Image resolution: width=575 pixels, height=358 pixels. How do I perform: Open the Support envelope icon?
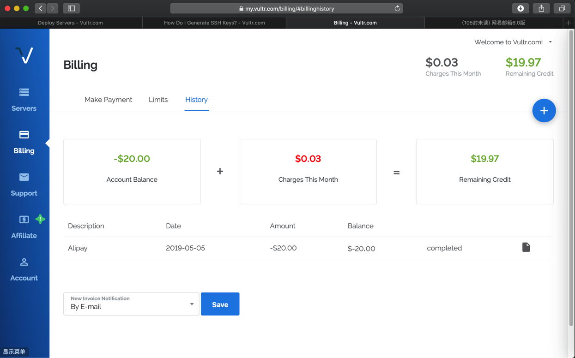point(24,177)
